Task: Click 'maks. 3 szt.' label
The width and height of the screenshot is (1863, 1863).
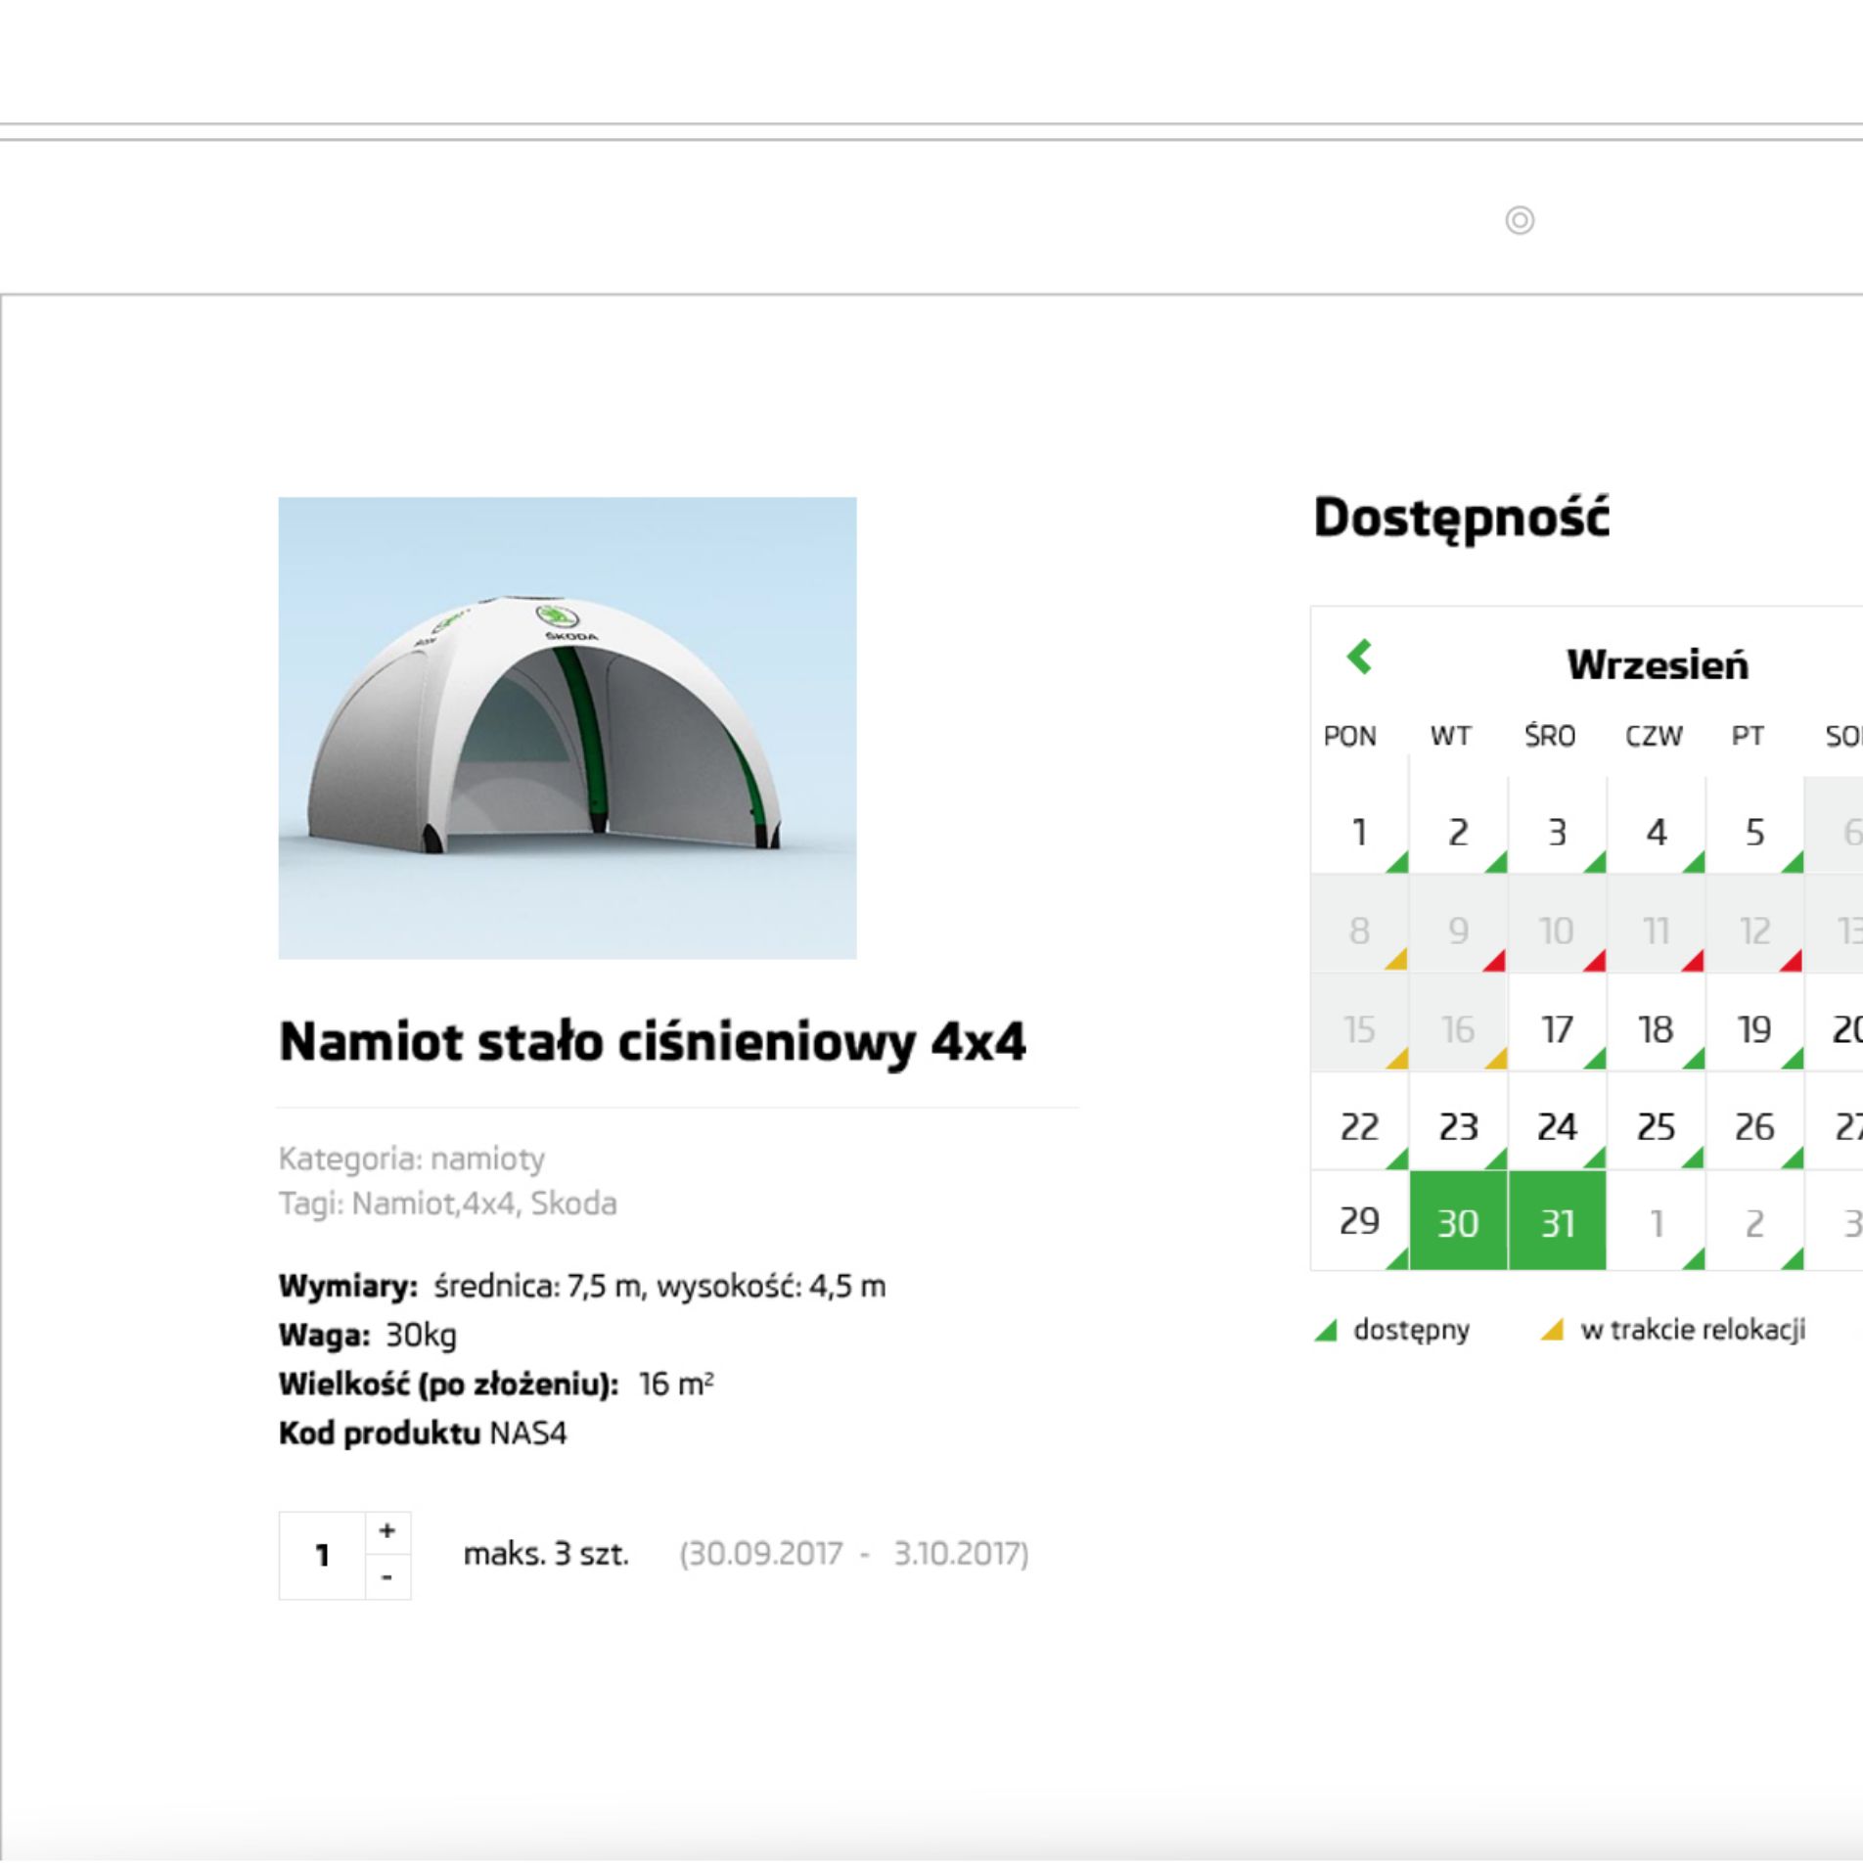Action: [546, 1555]
